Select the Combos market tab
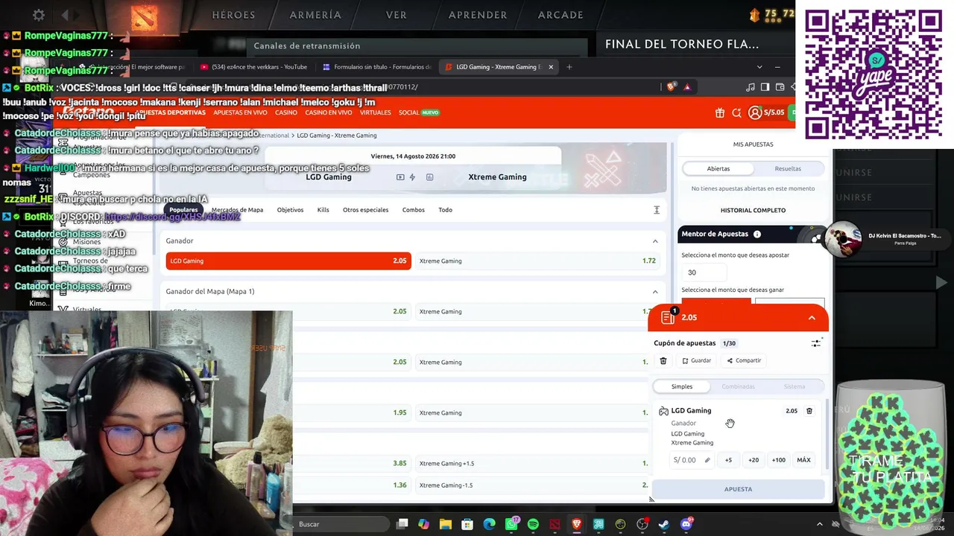The width and height of the screenshot is (954, 536). coord(414,210)
